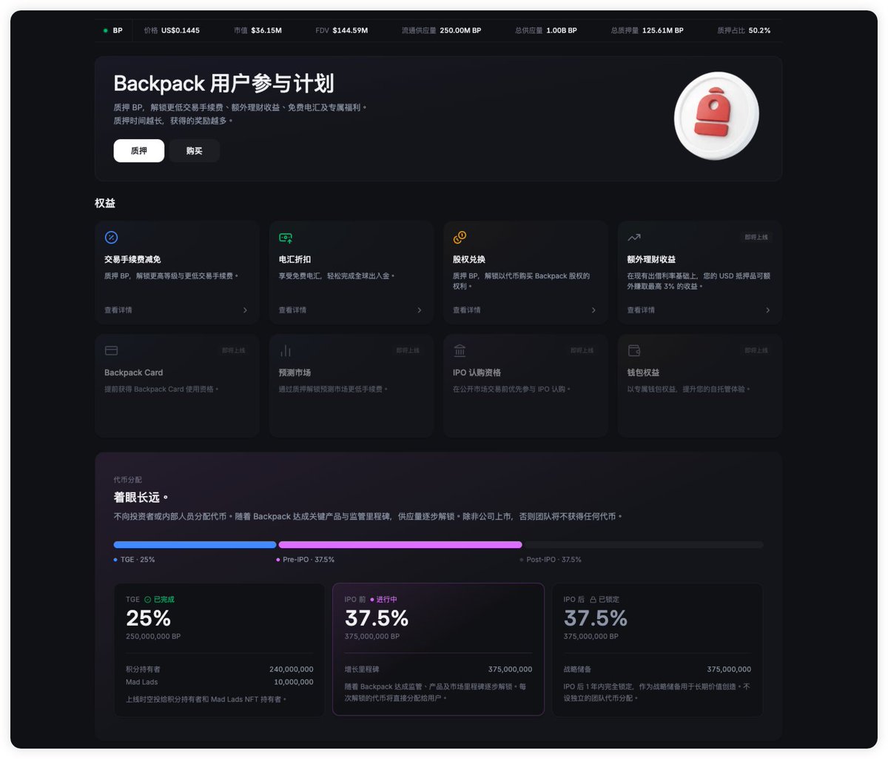
Task: Click the 交易手续费减免 card title
Action: [132, 259]
